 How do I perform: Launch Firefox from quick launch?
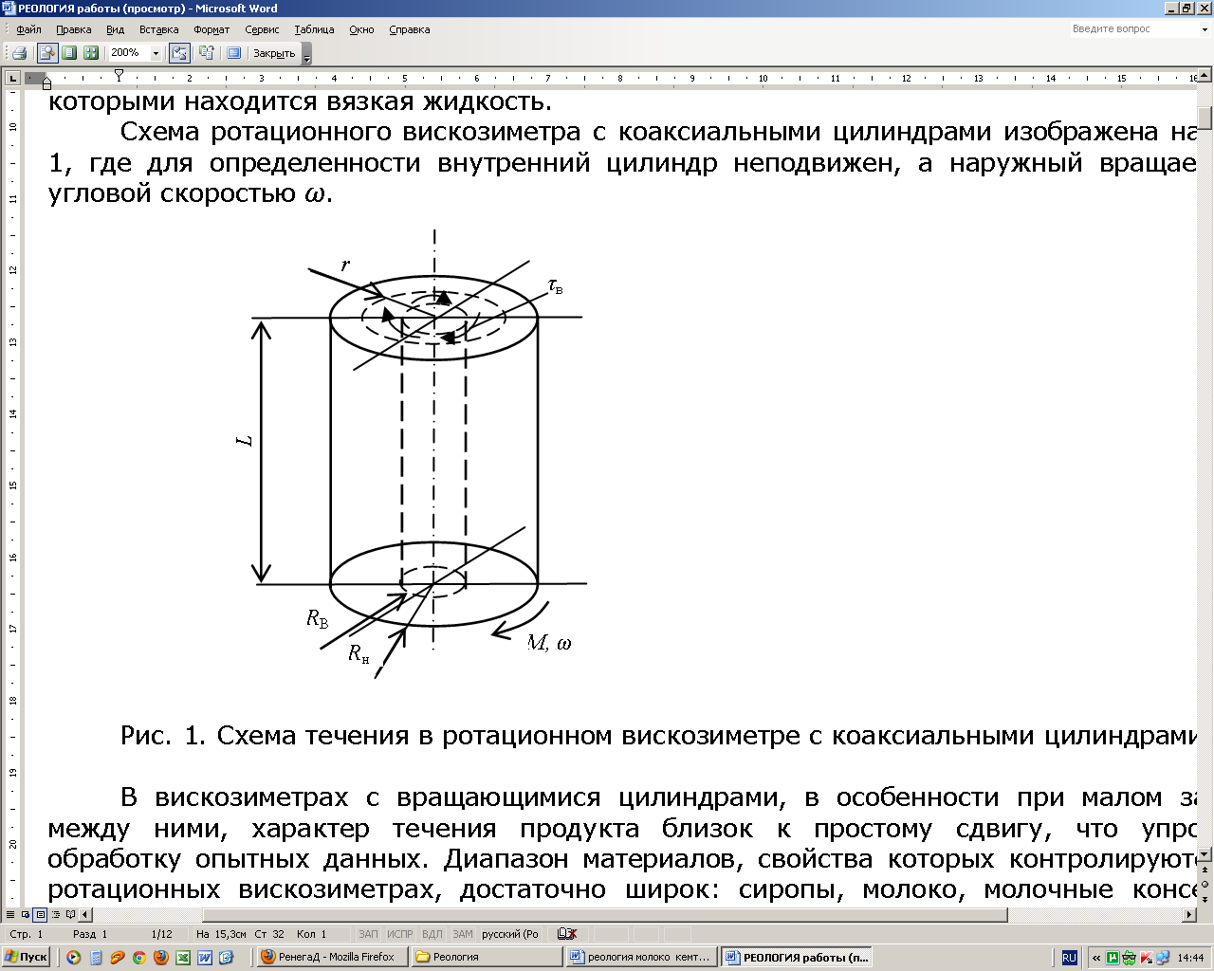tap(161, 957)
